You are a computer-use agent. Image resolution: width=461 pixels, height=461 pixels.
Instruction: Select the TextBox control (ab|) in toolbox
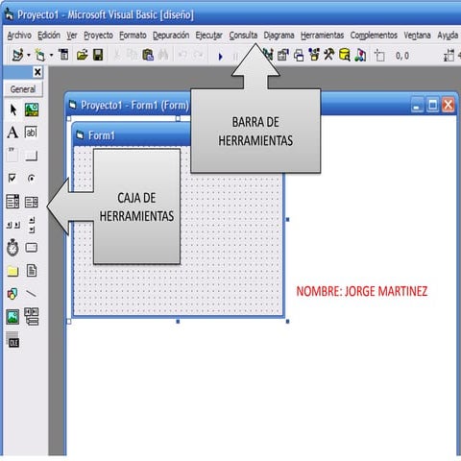click(x=31, y=132)
